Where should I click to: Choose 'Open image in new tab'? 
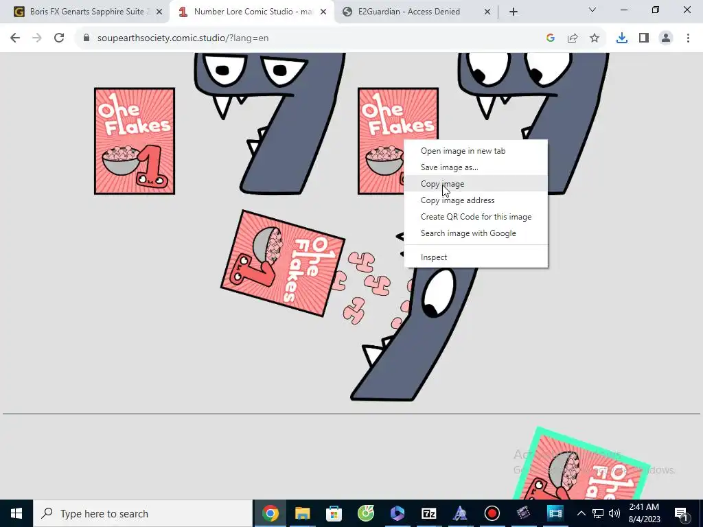coord(476,151)
